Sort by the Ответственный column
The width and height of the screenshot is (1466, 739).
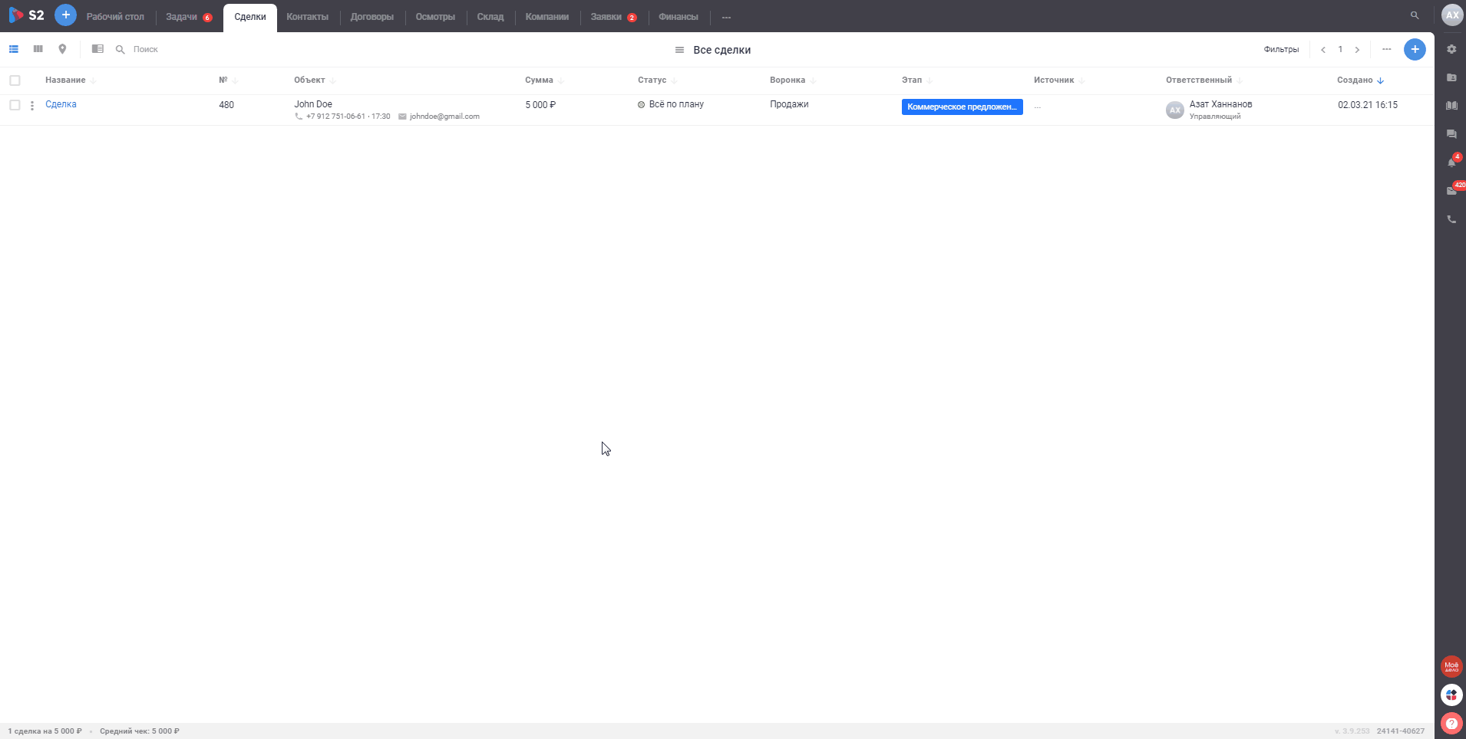coord(1204,80)
